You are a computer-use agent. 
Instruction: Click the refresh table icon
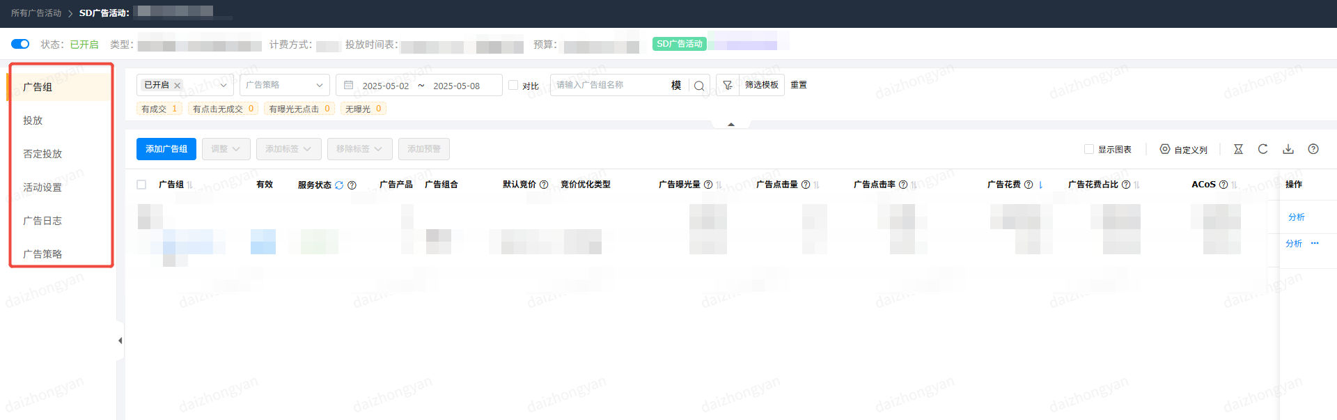click(1262, 149)
